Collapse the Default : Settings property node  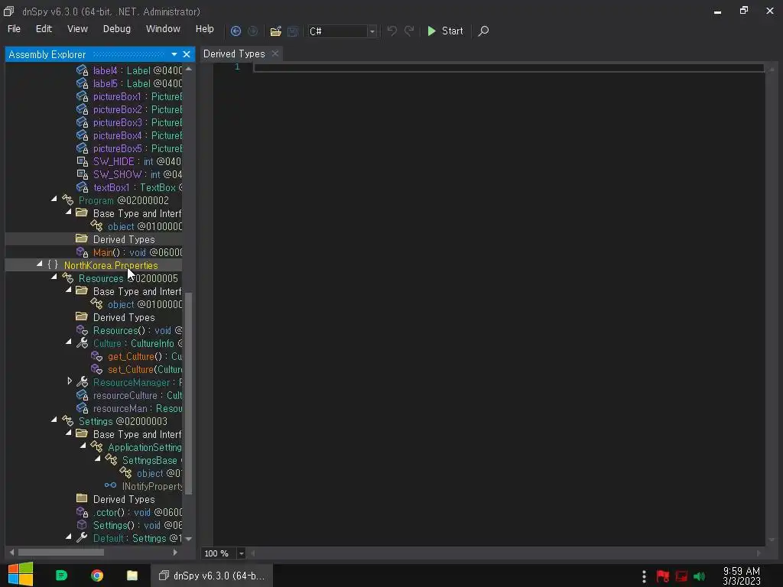click(69, 537)
